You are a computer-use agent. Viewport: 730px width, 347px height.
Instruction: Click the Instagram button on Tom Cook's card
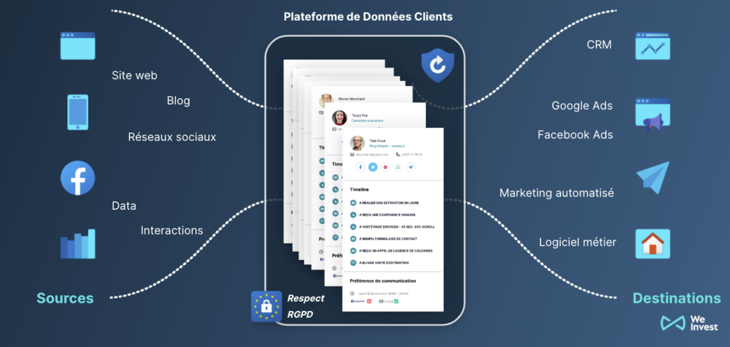385,167
